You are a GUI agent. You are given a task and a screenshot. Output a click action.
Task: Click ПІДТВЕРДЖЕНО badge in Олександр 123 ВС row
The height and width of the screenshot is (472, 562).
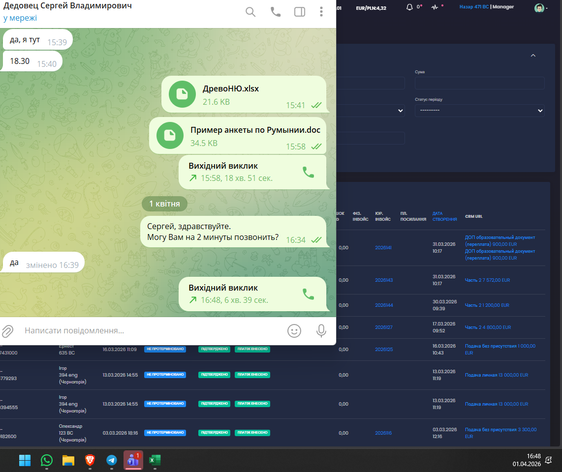coord(215,433)
